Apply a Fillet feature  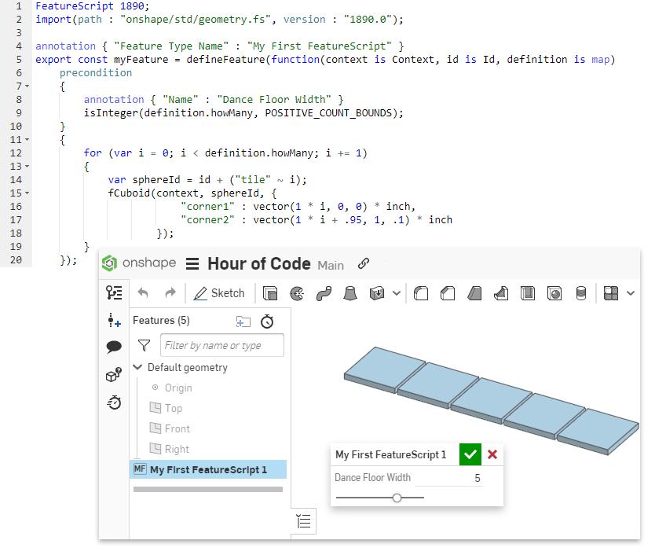coord(422,292)
